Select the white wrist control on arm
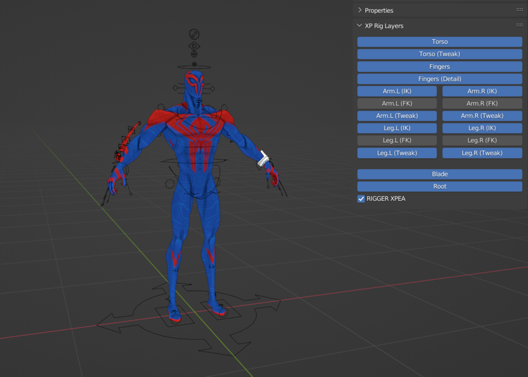 (263, 159)
